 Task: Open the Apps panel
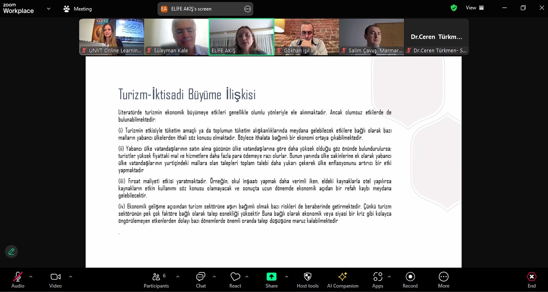pyautogui.click(x=378, y=280)
